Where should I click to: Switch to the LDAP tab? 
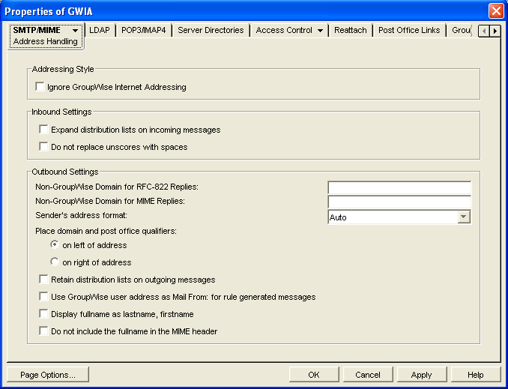point(100,30)
